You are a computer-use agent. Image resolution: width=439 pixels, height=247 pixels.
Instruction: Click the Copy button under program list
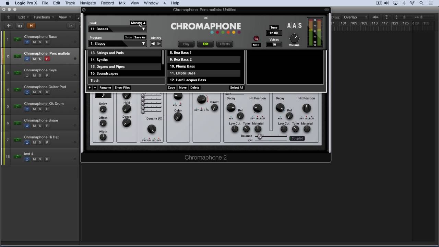coord(171,87)
